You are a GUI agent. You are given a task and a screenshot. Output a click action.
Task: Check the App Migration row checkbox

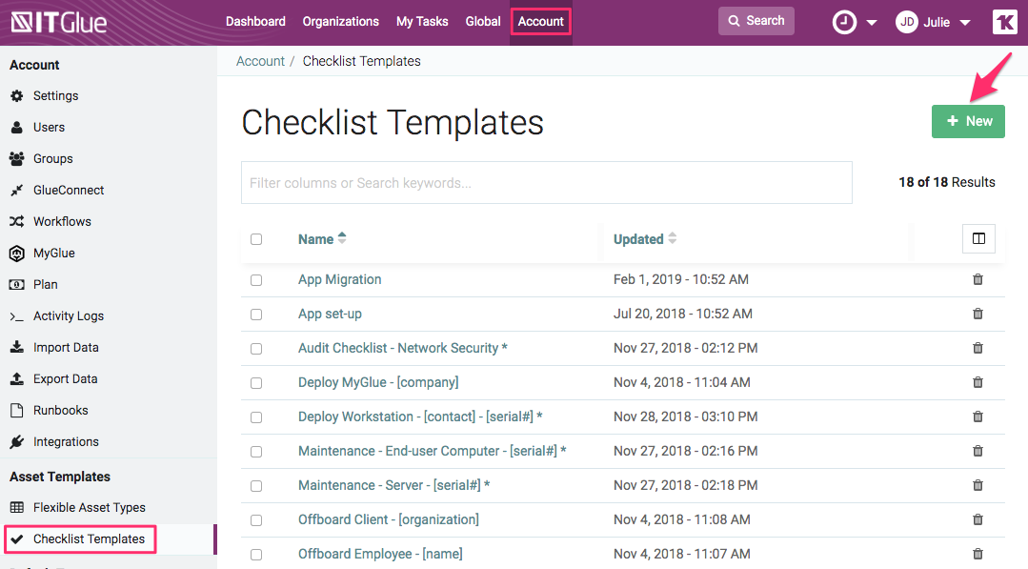click(x=256, y=280)
